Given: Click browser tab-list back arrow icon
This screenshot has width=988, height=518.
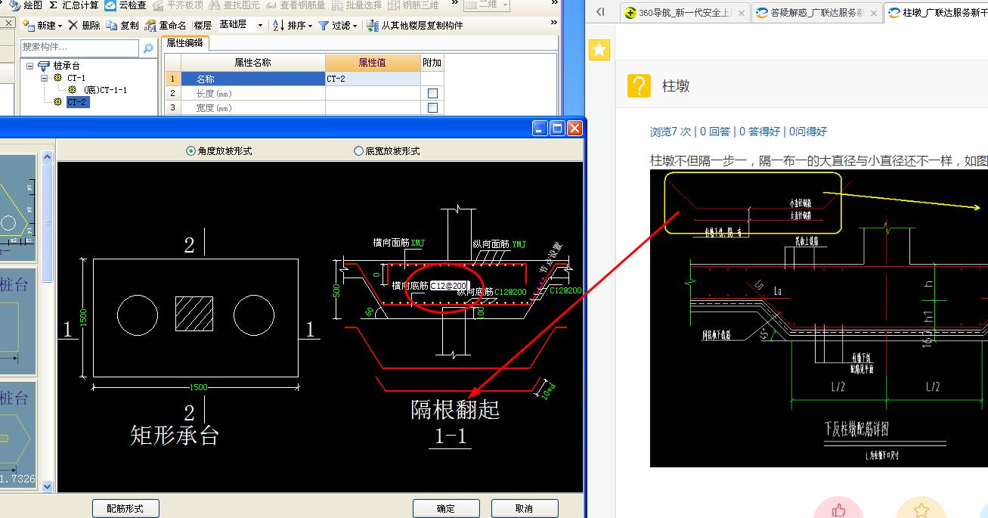Looking at the screenshot, I should tap(600, 12).
